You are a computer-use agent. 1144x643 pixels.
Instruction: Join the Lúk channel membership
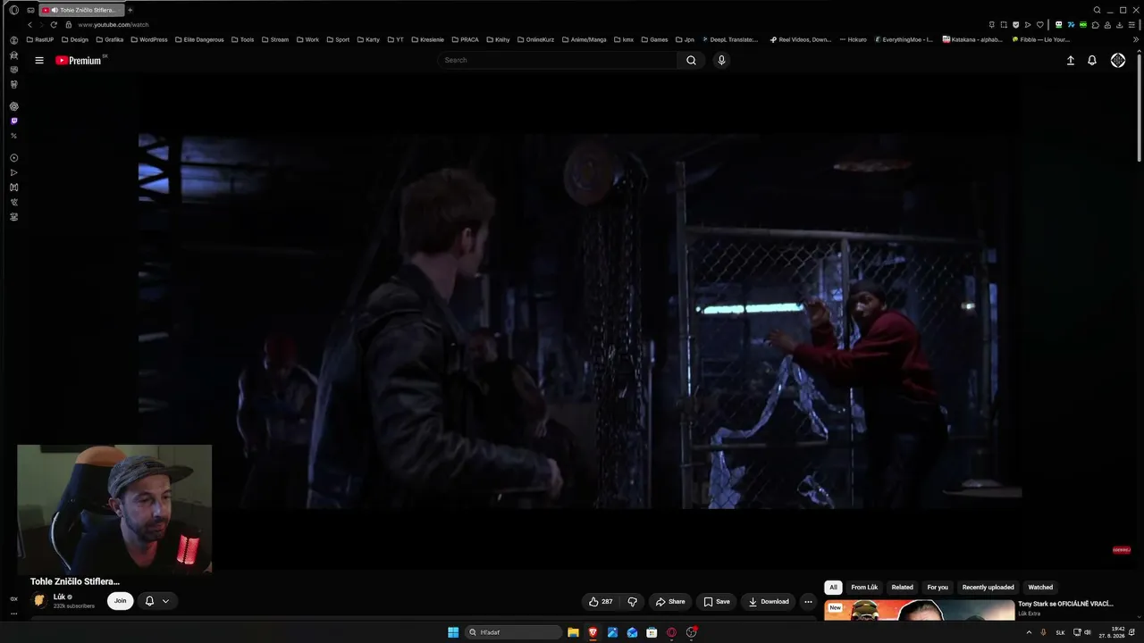point(121,601)
